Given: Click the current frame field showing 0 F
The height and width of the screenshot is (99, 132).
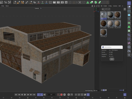Looking at the screenshot, I should (51, 95).
